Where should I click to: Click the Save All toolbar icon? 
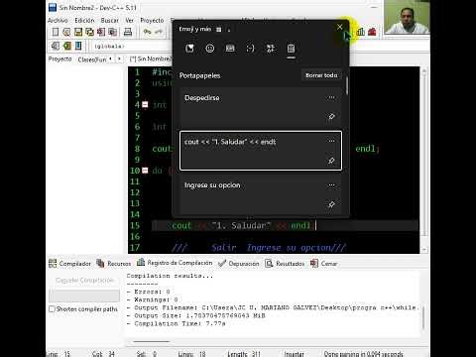[x=89, y=32]
